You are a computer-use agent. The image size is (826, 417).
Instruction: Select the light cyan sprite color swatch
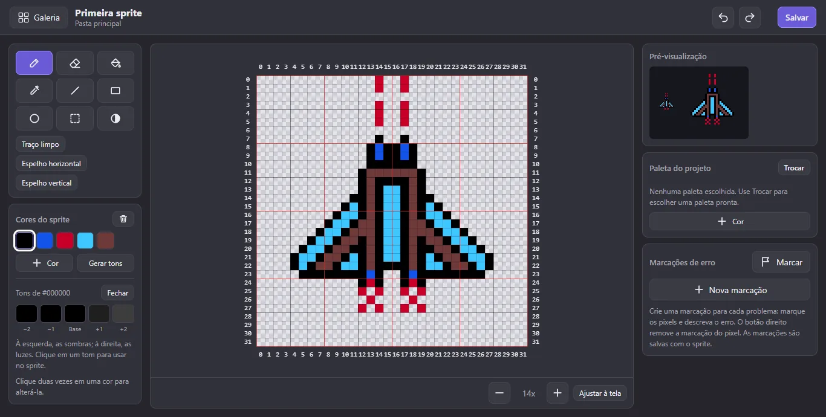tap(85, 241)
